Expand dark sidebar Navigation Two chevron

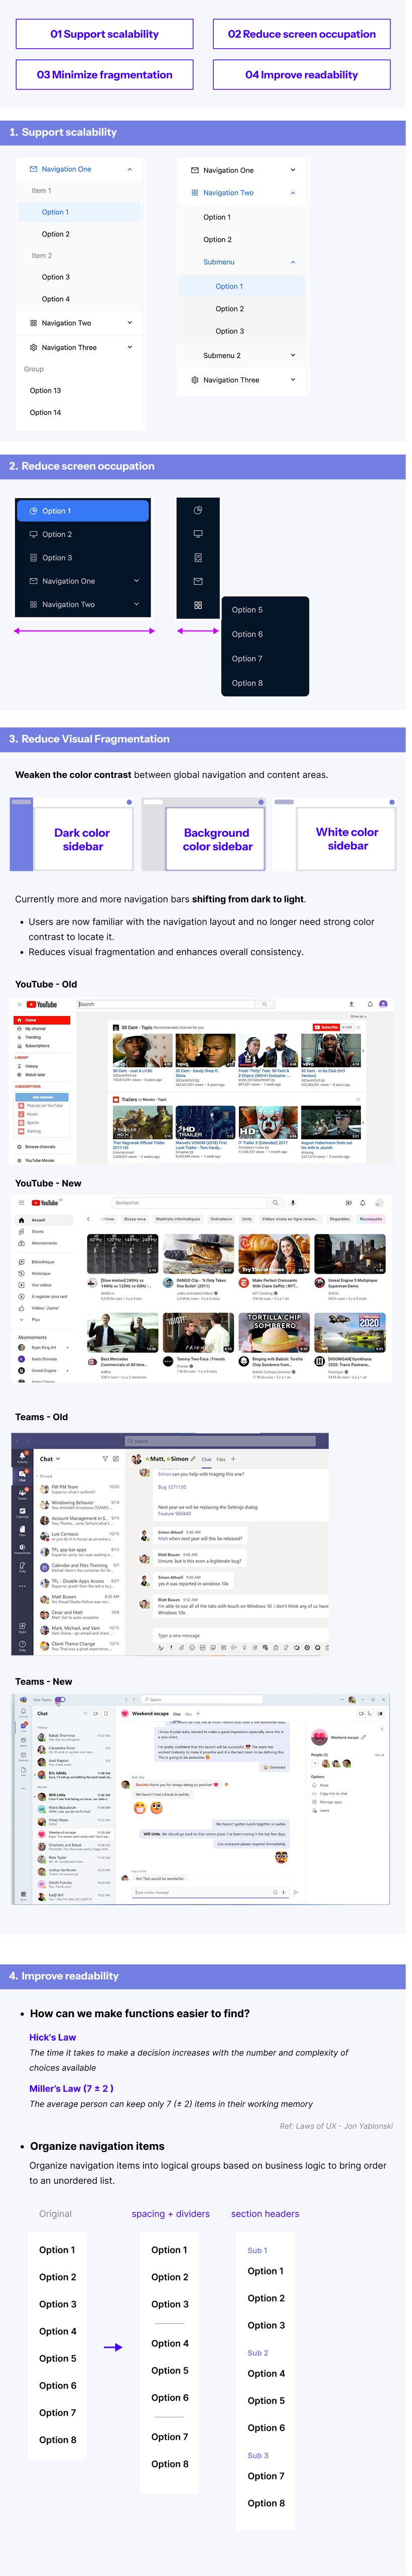[136, 604]
